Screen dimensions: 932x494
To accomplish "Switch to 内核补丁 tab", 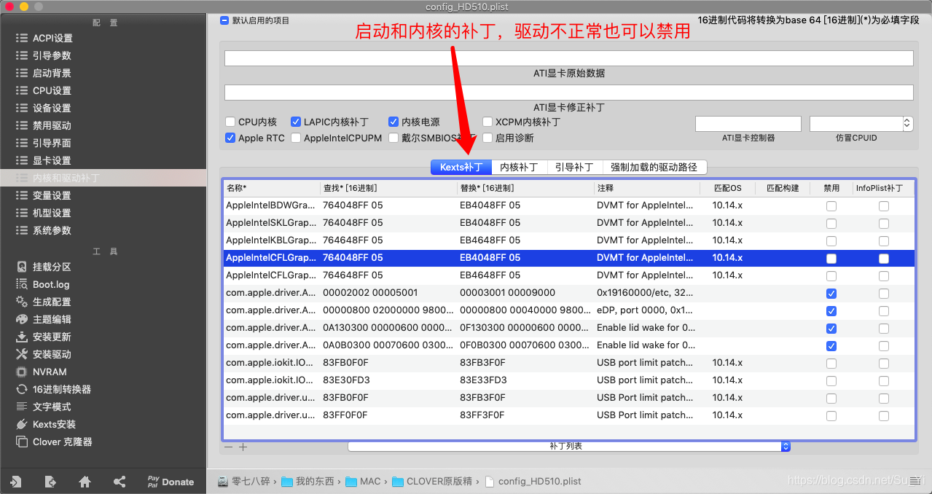I will [x=519, y=167].
